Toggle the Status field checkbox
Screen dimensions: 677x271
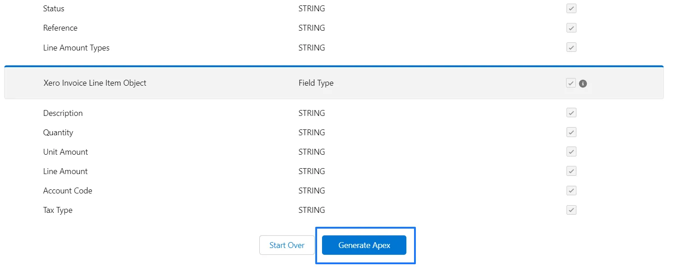(571, 9)
